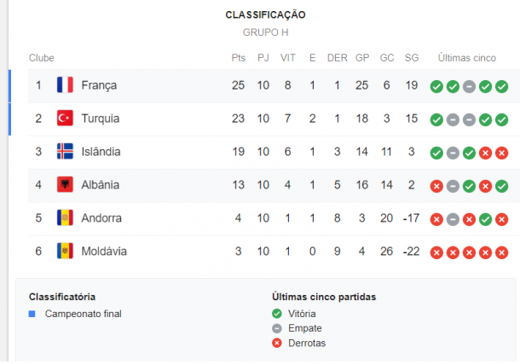Click França's grey draw result icon
Screen dimensions: 520x364
[469, 87]
